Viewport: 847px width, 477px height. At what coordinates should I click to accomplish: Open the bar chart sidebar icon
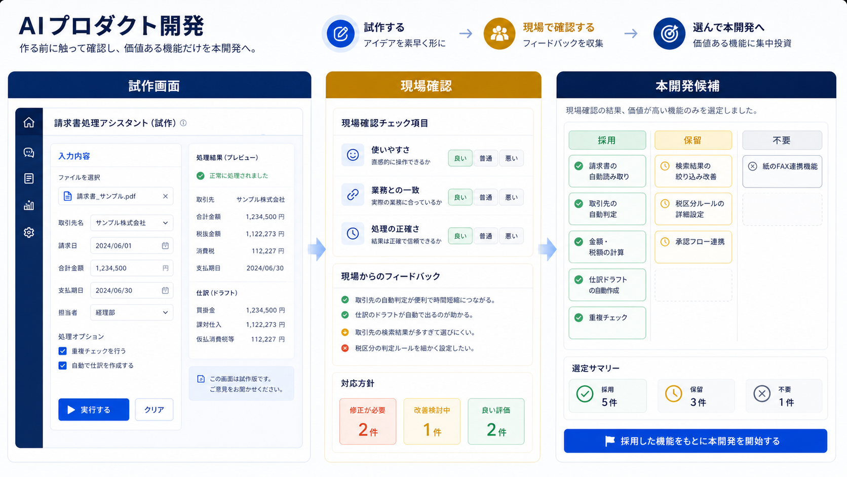pyautogui.click(x=29, y=205)
